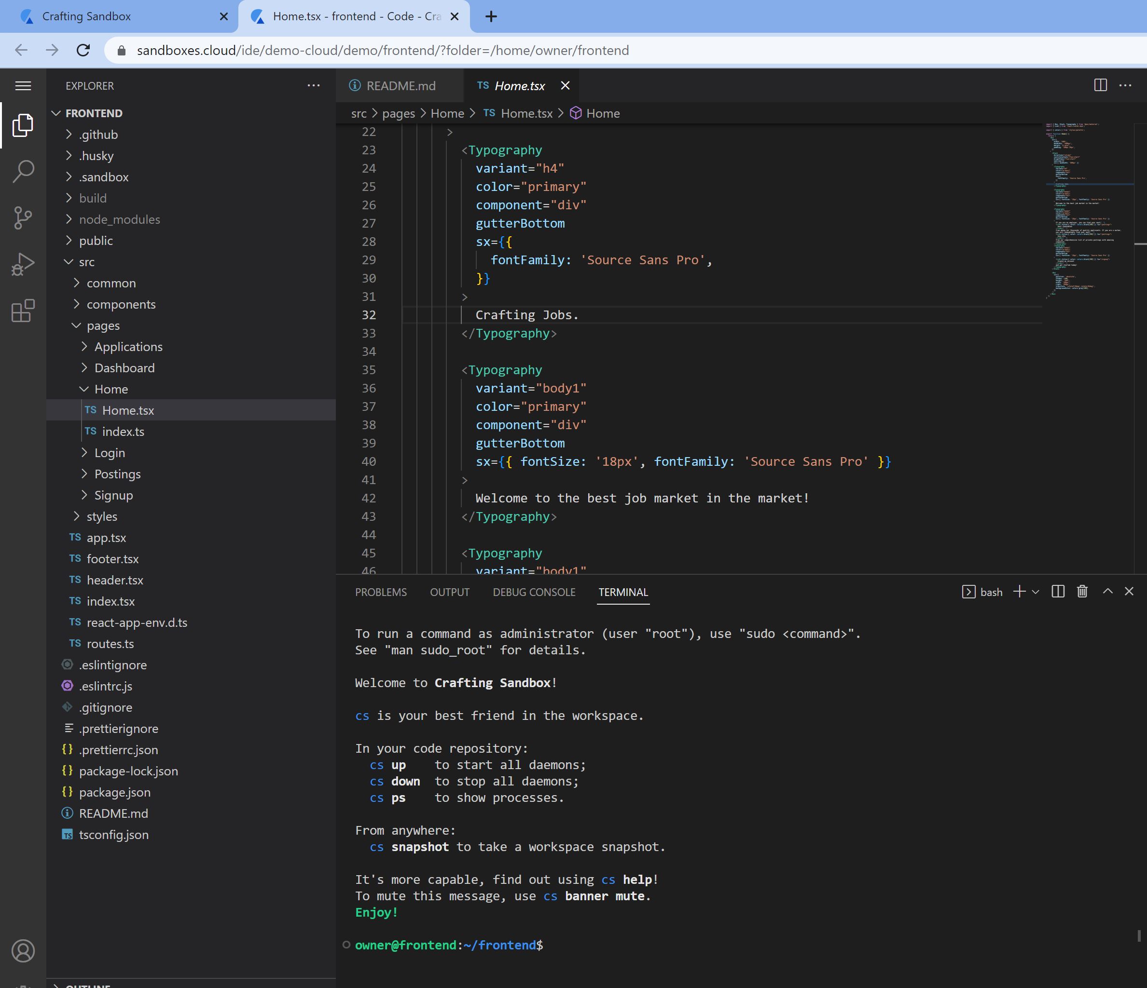
Task: Split the editor to the right
Action: (x=1100, y=85)
